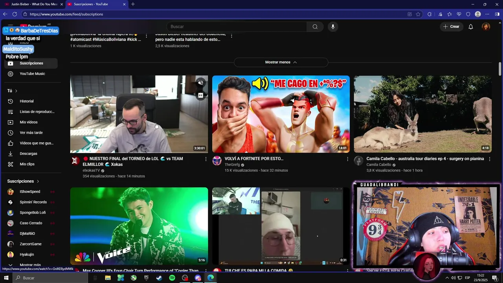Open IShowSpeed channel in subscriptions list
This screenshot has height=283, width=503.
[31, 192]
